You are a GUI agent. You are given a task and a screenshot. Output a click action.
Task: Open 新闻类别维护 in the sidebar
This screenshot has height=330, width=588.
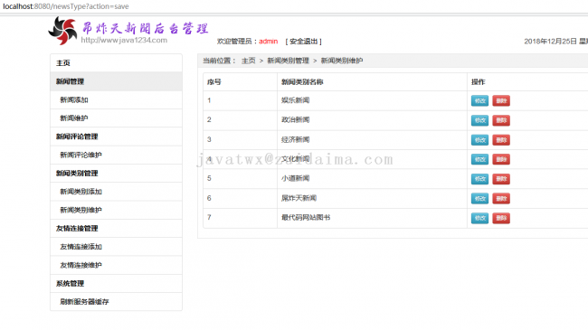[117, 210]
